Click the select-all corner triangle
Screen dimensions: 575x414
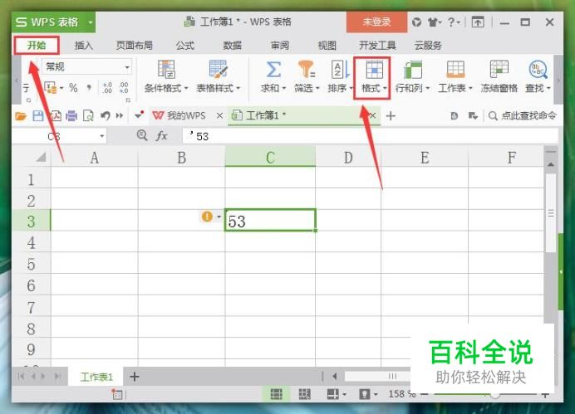pos(41,158)
